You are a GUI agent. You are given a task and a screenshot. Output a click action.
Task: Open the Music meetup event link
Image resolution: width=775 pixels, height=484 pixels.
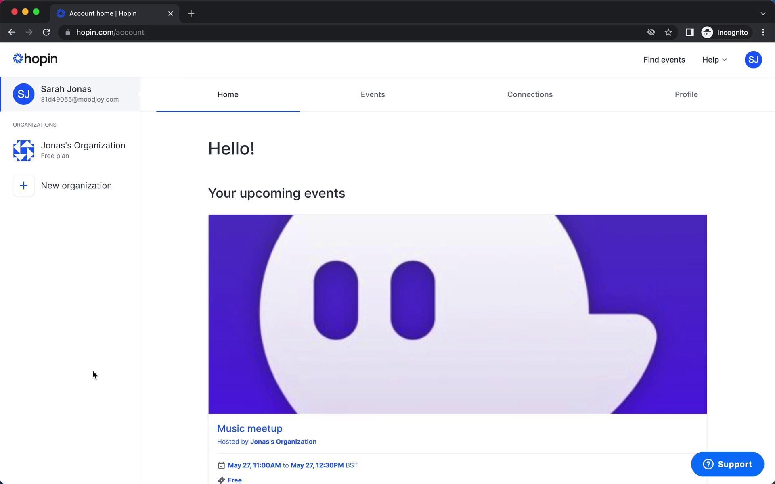click(x=249, y=428)
